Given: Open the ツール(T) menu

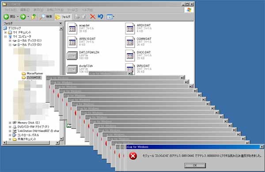Looking at the screenshot, I should point(72,10).
